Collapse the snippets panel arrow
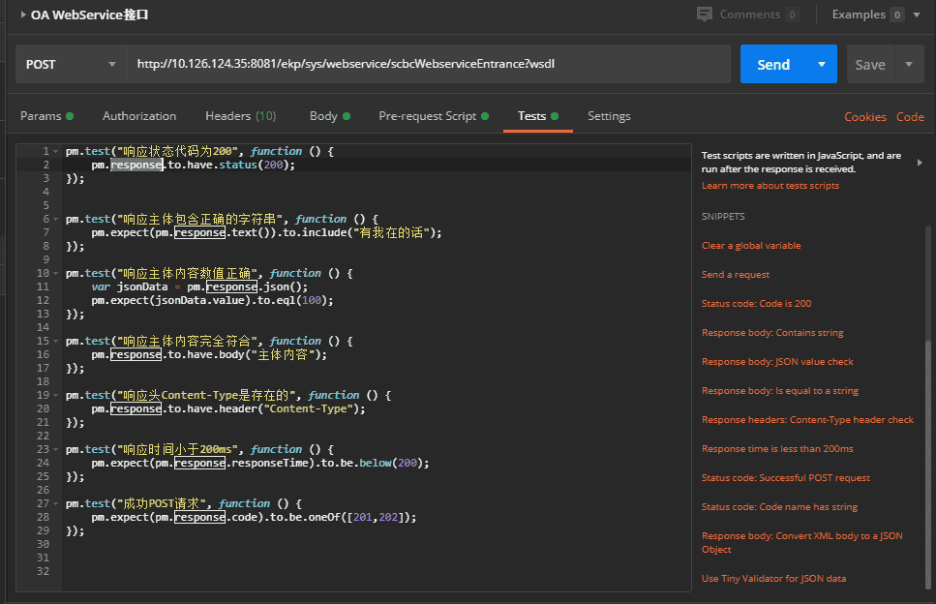This screenshot has width=936, height=604. point(920,163)
